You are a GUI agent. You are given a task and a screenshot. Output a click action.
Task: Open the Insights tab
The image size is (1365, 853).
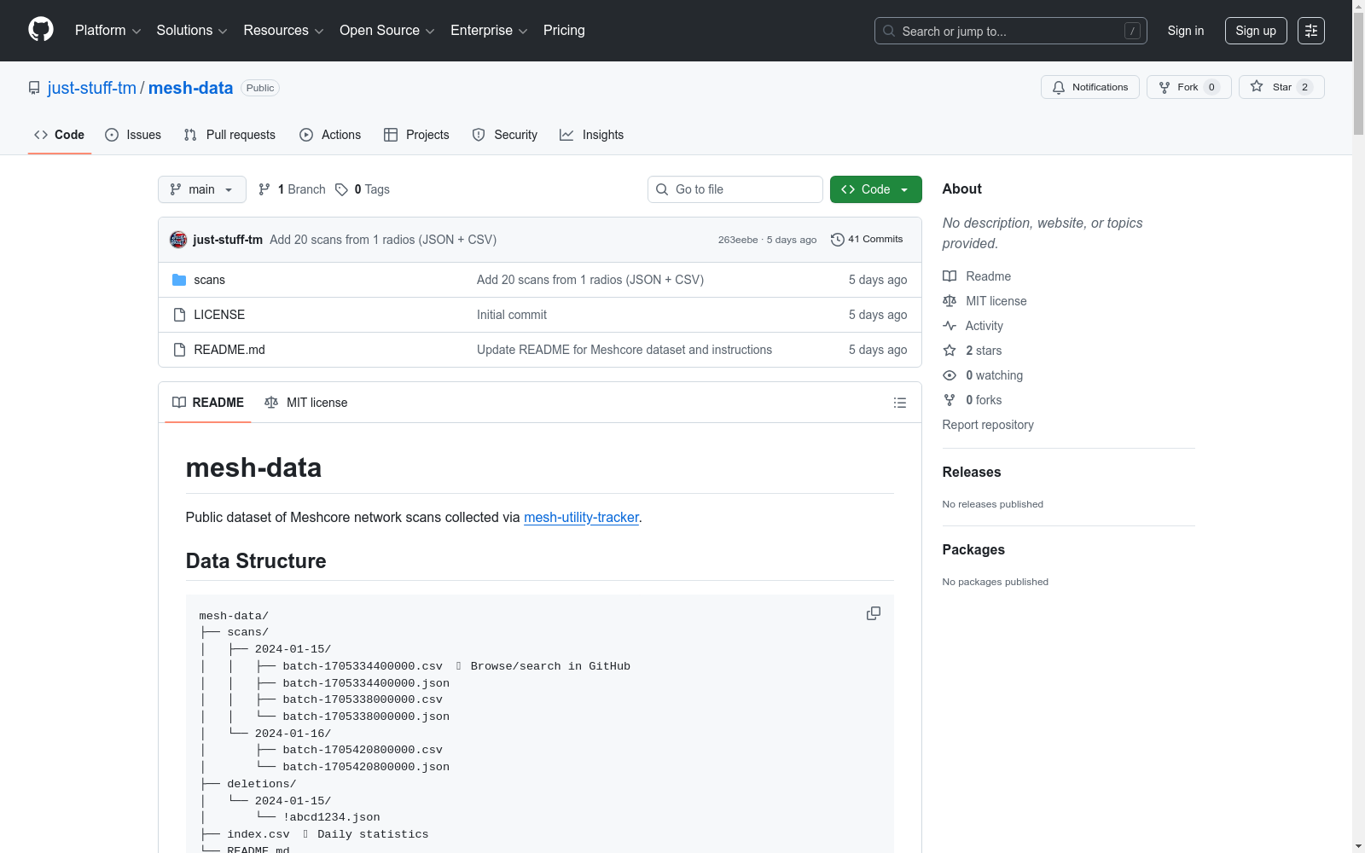(x=591, y=135)
